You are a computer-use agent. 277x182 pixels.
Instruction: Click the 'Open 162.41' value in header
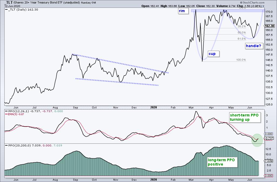point(151,6)
